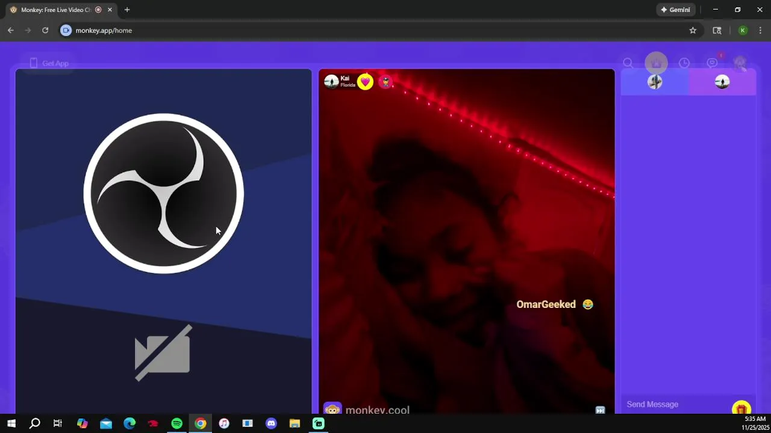Viewport: 771px width, 433px height.
Task: Open iTunes music icon in taskbar
Action: tap(224, 423)
